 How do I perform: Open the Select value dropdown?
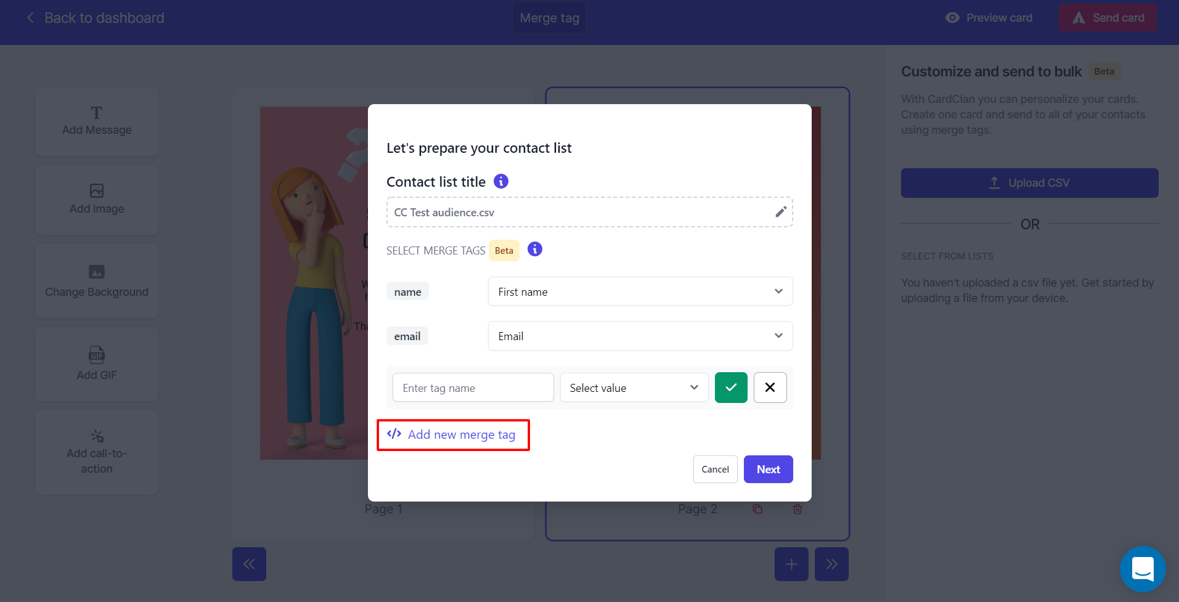pyautogui.click(x=634, y=387)
